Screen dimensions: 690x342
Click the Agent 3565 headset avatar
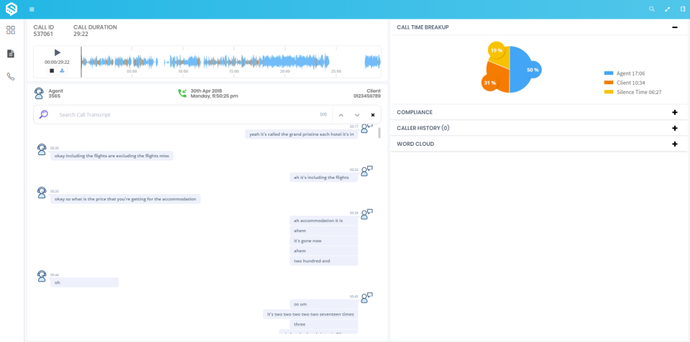(39, 93)
